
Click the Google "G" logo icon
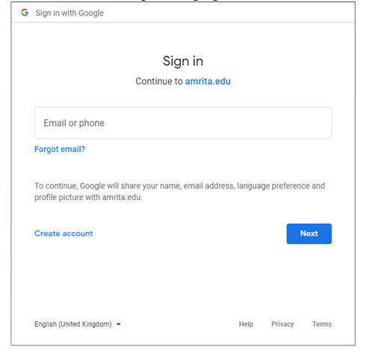(25, 13)
